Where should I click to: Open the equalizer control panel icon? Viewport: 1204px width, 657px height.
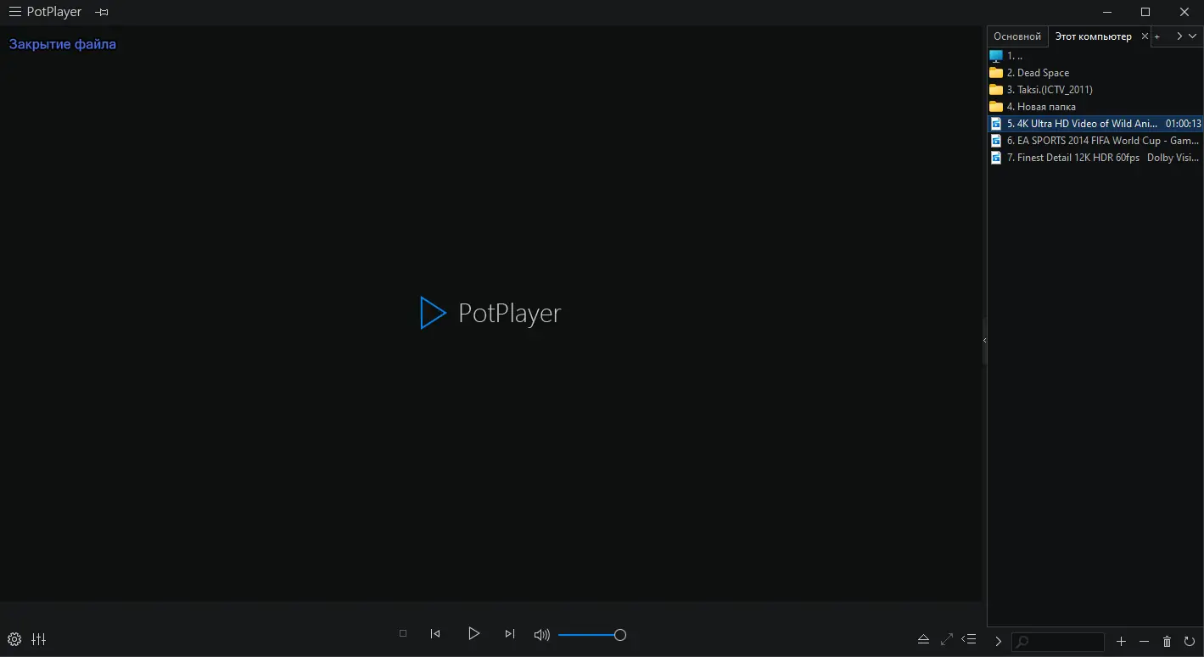(x=37, y=639)
